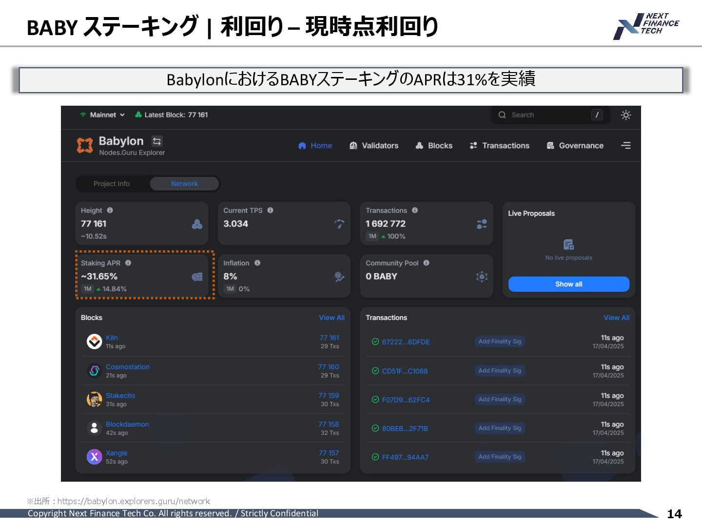Open the Kiln validator link
This screenshot has width=702, height=526.
[112, 338]
